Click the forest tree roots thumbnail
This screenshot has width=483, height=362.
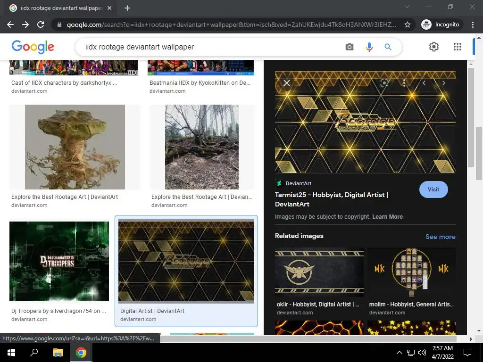click(202, 147)
